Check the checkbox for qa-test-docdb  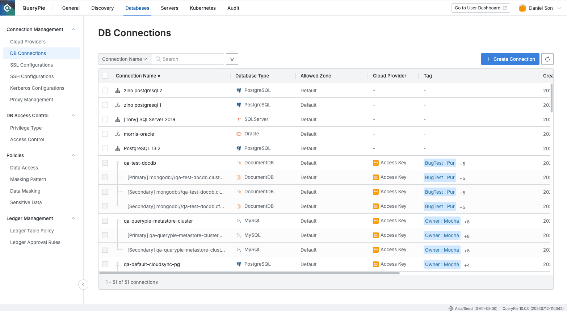105,163
